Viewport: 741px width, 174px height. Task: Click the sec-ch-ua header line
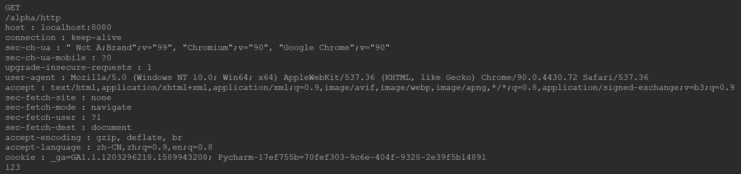pos(198,47)
